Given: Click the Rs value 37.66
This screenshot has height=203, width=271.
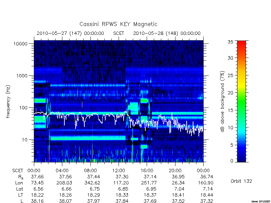Looking at the screenshot, I should tap(37, 177).
